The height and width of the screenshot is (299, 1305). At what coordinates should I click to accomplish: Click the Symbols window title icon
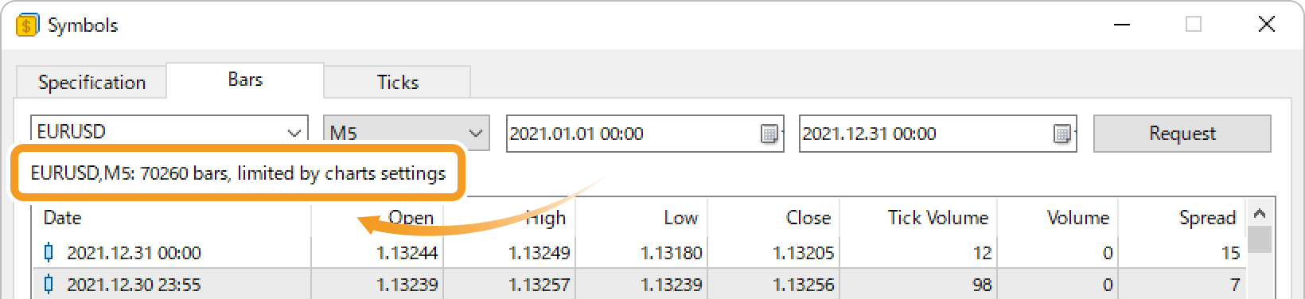point(27,25)
